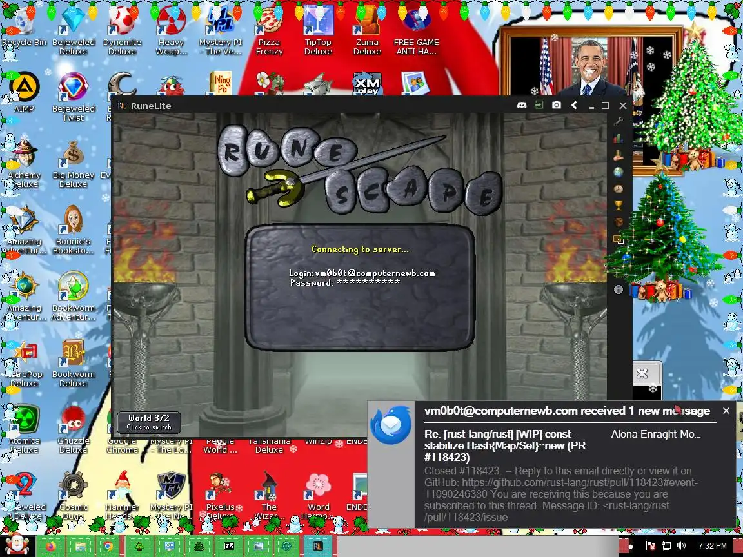The image size is (743, 557).
Task: Open Pixelus Deluxe desktop shortcut
Action: (221, 495)
